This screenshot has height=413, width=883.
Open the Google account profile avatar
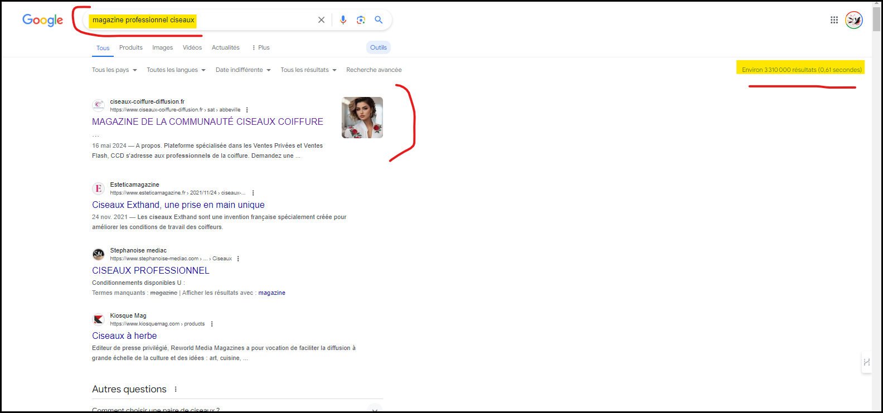[853, 20]
